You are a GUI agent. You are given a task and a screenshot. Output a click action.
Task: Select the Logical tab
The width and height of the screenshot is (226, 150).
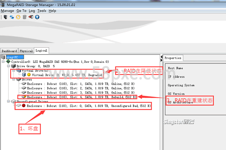(x=41, y=50)
